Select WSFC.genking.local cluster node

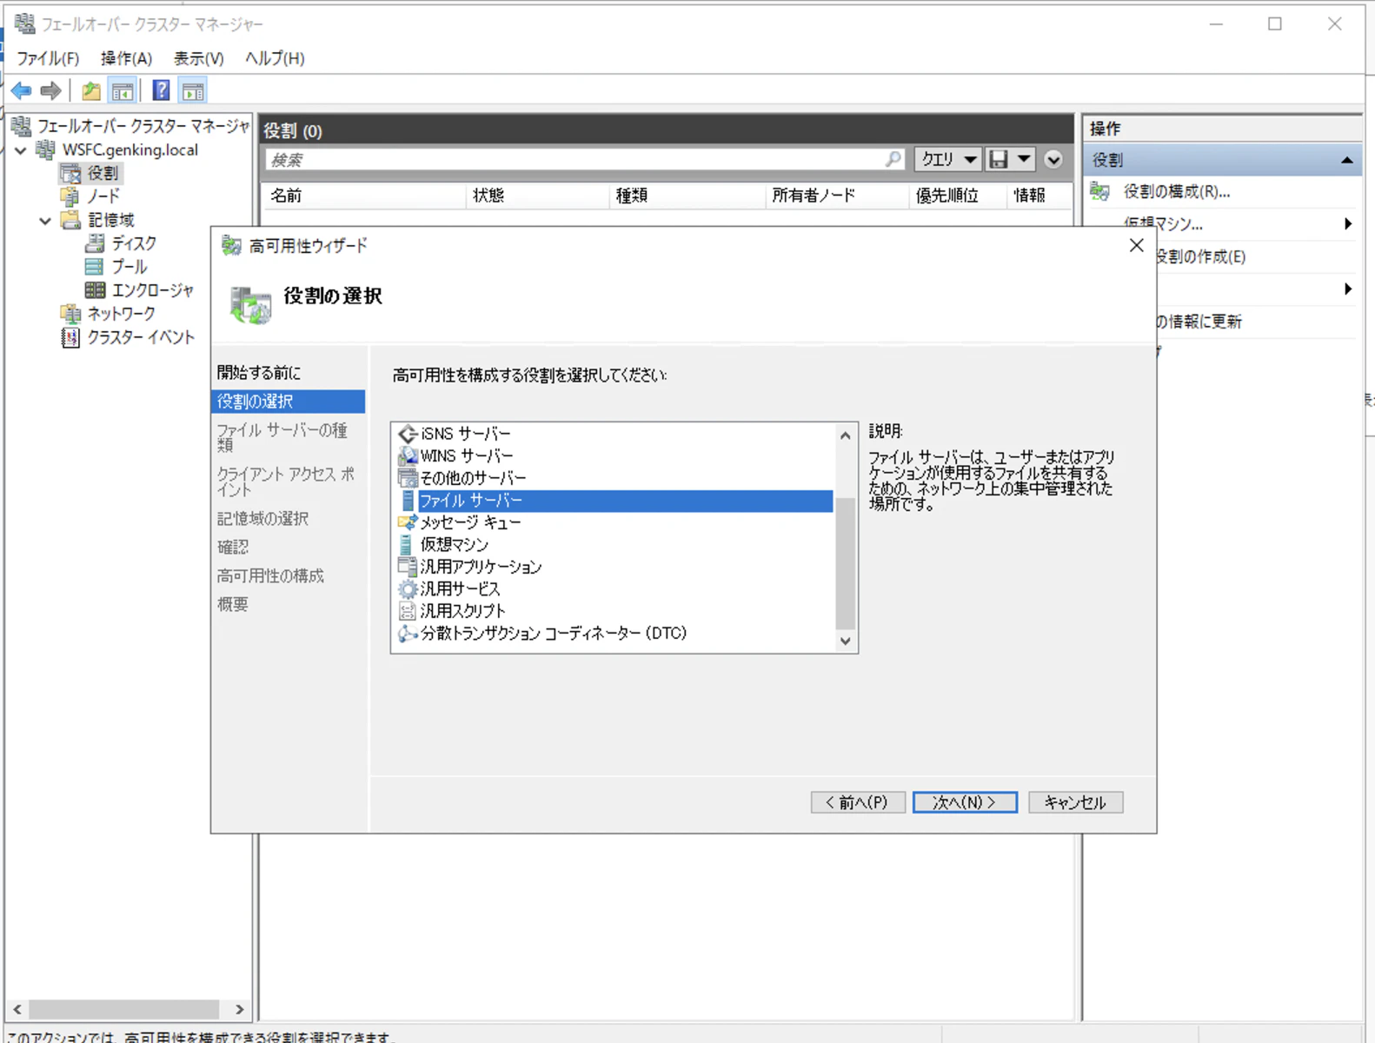130,149
